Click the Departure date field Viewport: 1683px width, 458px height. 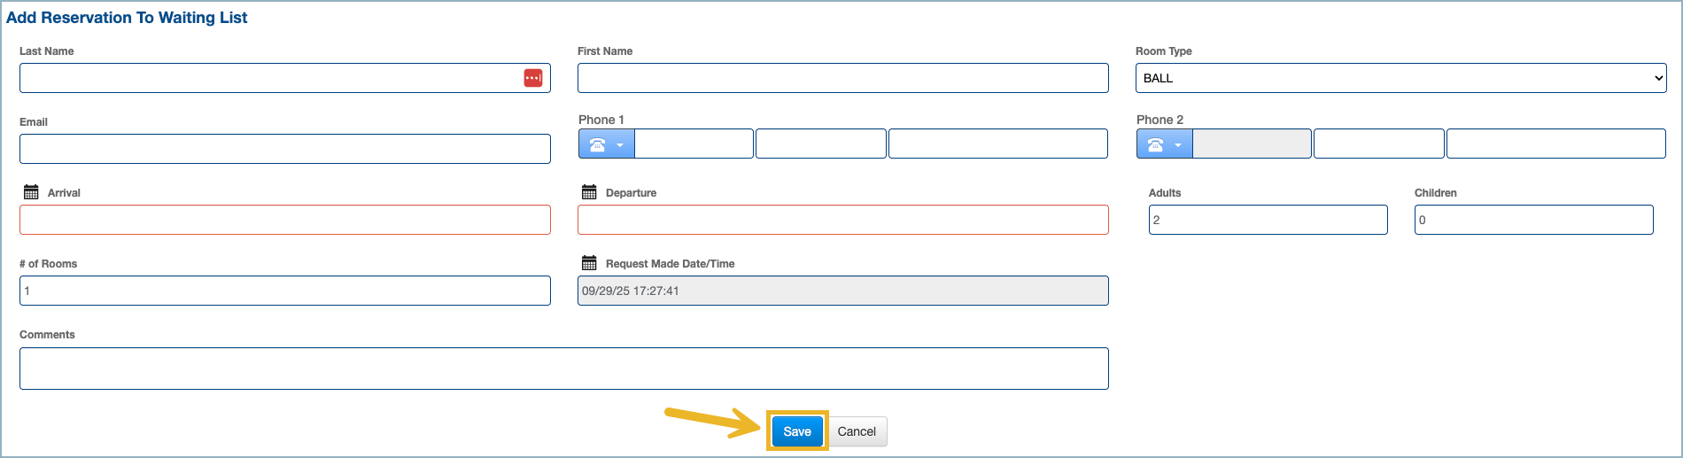point(841,220)
